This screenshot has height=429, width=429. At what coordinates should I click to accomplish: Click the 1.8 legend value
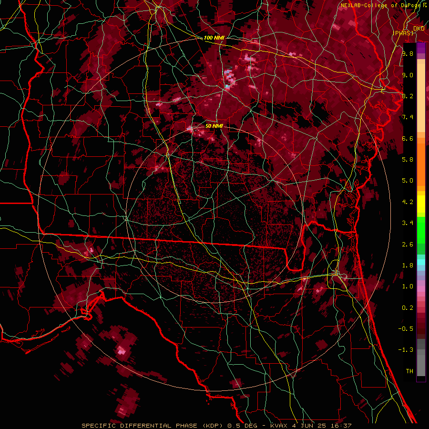click(408, 266)
